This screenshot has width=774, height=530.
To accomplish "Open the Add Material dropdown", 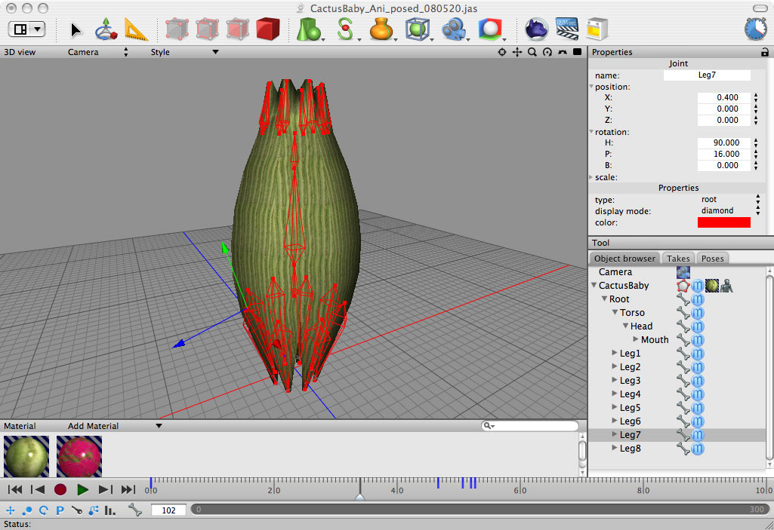I will pos(159,425).
